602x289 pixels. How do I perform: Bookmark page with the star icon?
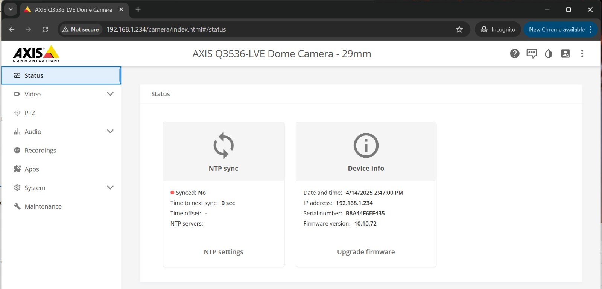click(459, 29)
